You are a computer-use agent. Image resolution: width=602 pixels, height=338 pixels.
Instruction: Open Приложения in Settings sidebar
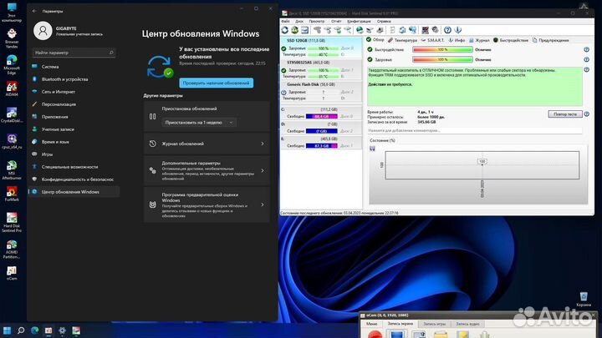tap(74, 117)
